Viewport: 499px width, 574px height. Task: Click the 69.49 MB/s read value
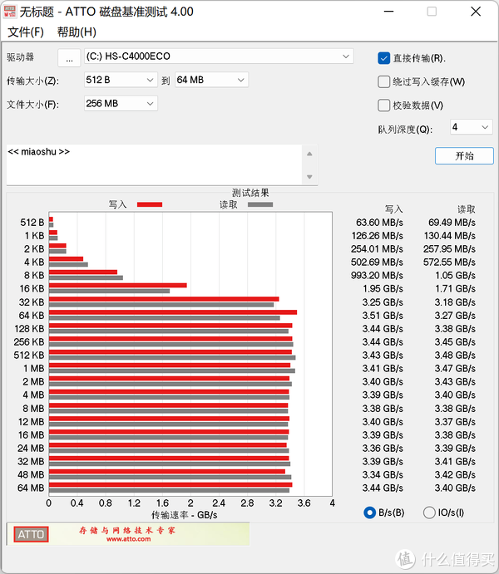[x=452, y=223]
